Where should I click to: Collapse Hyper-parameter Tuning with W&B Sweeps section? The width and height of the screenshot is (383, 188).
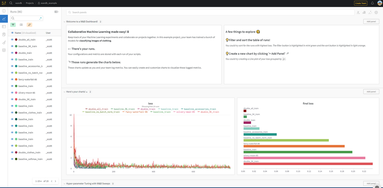(x=64, y=184)
